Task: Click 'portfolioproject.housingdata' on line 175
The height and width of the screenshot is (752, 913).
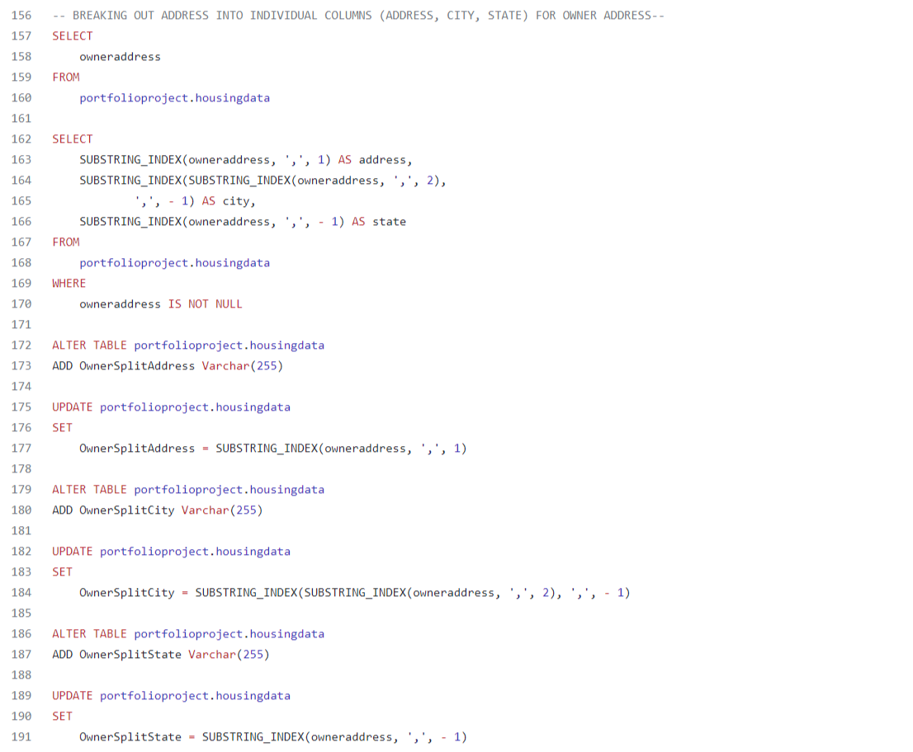Action: coord(195,407)
